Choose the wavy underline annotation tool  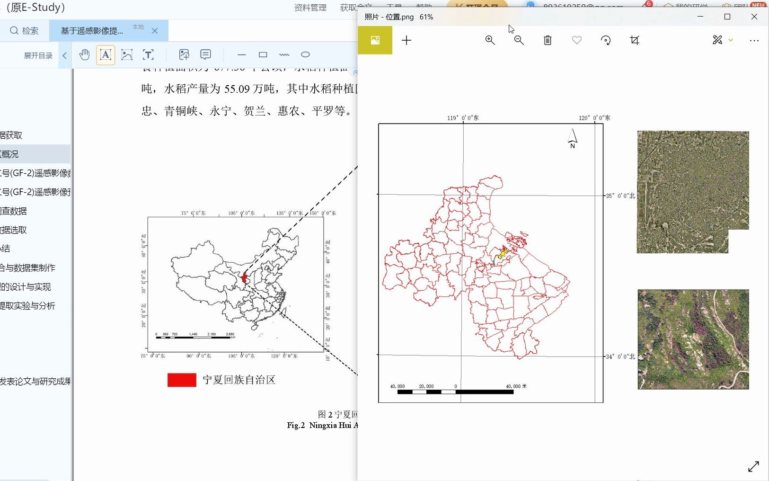pyautogui.click(x=284, y=55)
